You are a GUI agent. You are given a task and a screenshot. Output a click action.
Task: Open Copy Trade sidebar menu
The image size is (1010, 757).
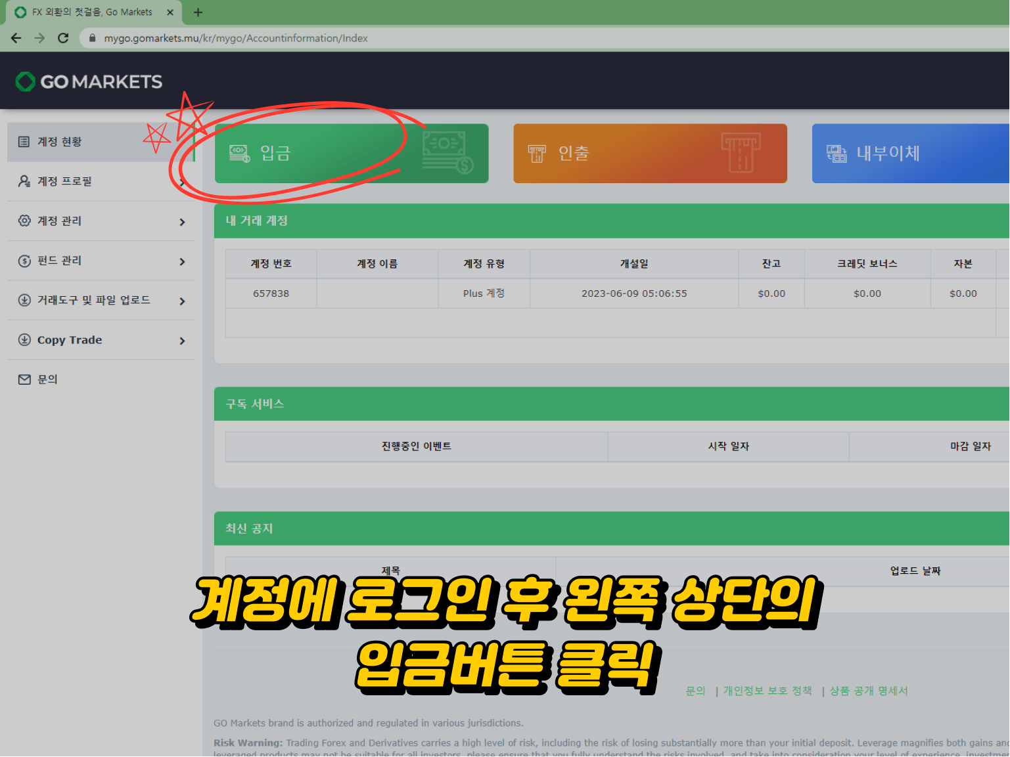tap(100, 340)
